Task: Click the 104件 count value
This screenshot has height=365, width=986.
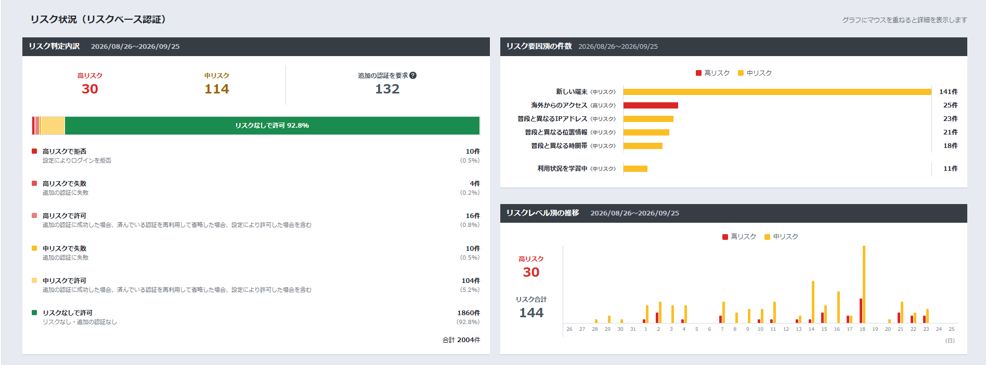Action: [x=471, y=281]
